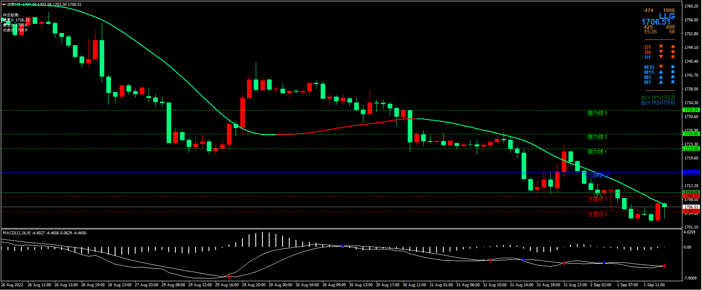Click the blue 1715.61 price tag

click(x=691, y=172)
